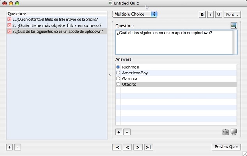Open the Multiple Choice question type dropdown
Image resolution: width=247 pixels, height=156 pixels.
[x=135, y=14]
